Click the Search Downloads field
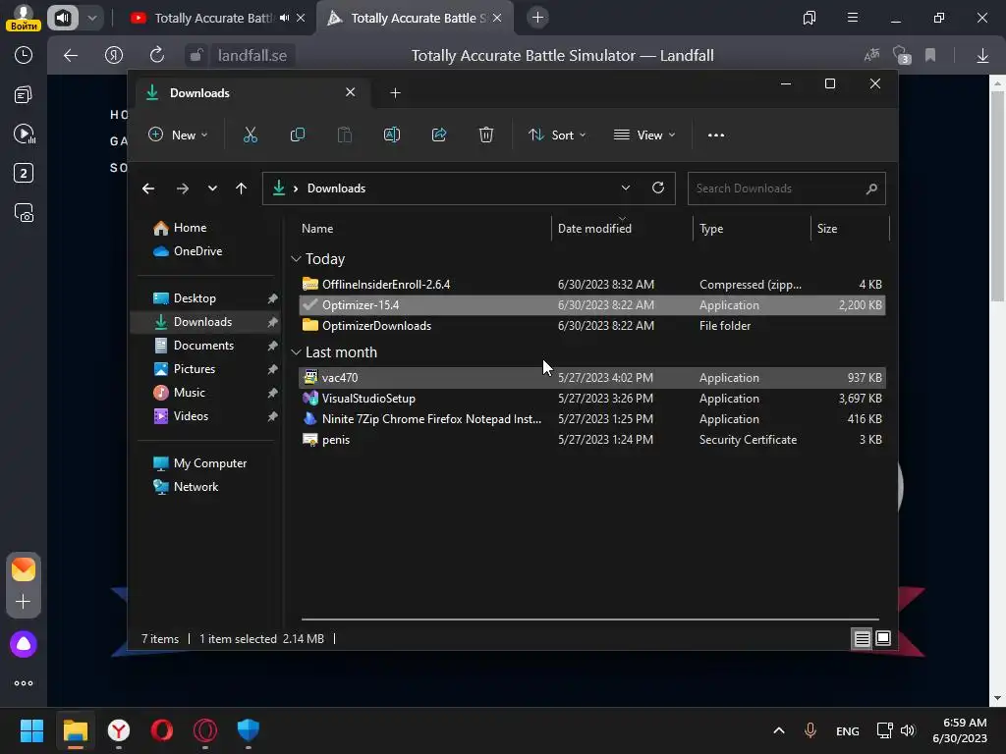The height and width of the screenshot is (754, 1006). click(x=787, y=188)
